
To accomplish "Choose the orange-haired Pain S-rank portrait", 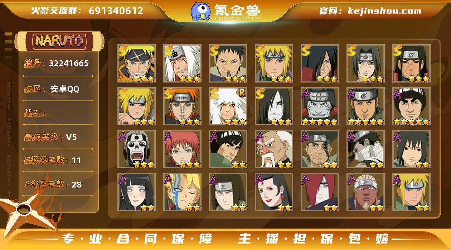I will tap(182, 106).
